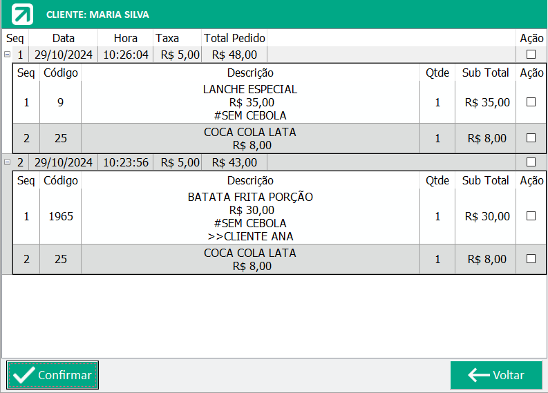Select the BATATA FRITA PORÇÃO description cell

[x=250, y=216]
